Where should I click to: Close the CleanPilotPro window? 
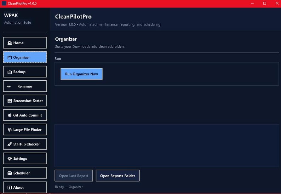click(277, 4)
